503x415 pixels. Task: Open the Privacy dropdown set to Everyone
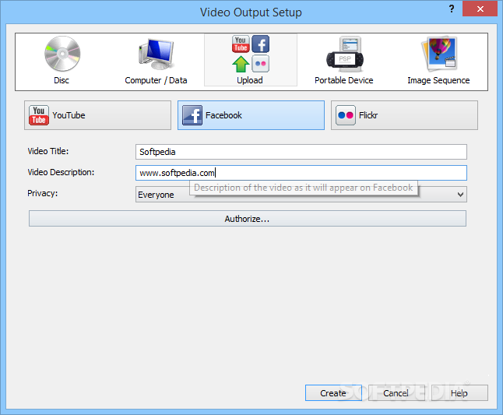pyautogui.click(x=301, y=195)
